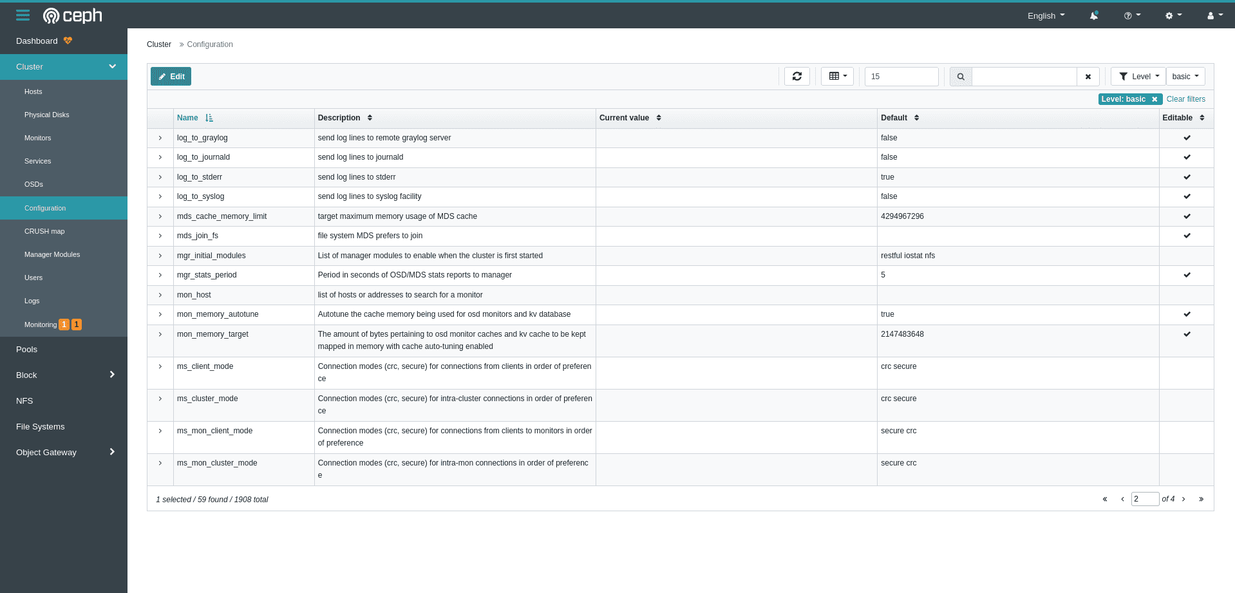
Task: Click the page number input field
Action: 1145,498
